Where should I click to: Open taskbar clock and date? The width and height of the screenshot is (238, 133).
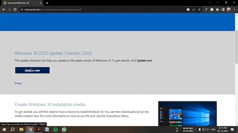tap(222, 130)
